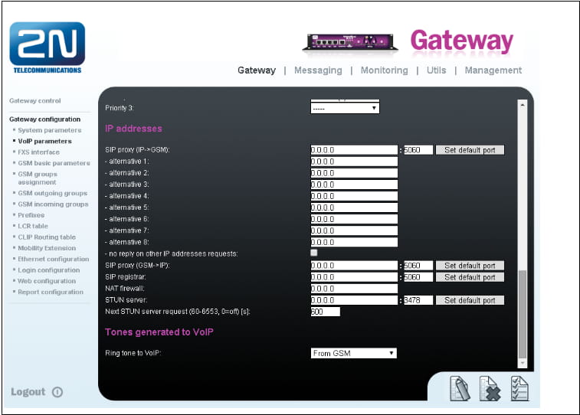
Task: Click the SIP proxy (GSM->IP) address field
Action: [354, 266]
